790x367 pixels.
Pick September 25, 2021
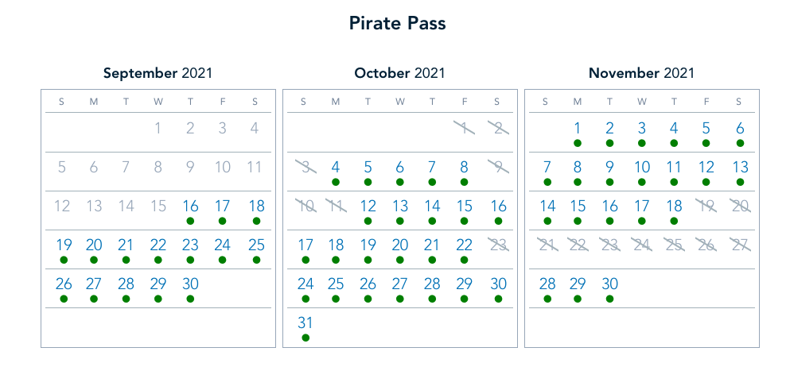coord(255,245)
